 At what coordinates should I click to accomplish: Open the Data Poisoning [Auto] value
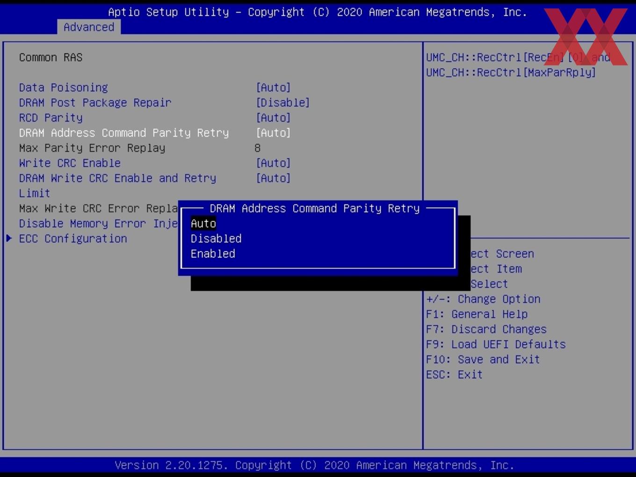click(x=274, y=87)
